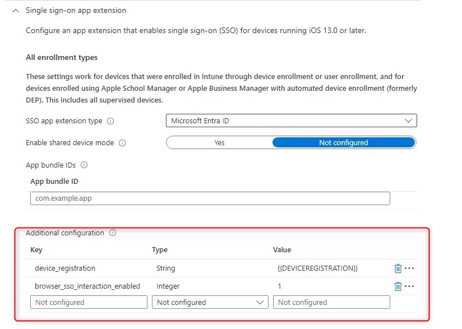Open SSO app extension type dropdown
Screen dimensions: 462x329
291,121
